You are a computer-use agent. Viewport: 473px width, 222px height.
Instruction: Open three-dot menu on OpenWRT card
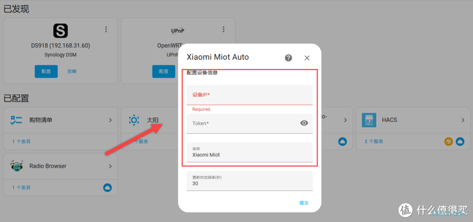223,29
